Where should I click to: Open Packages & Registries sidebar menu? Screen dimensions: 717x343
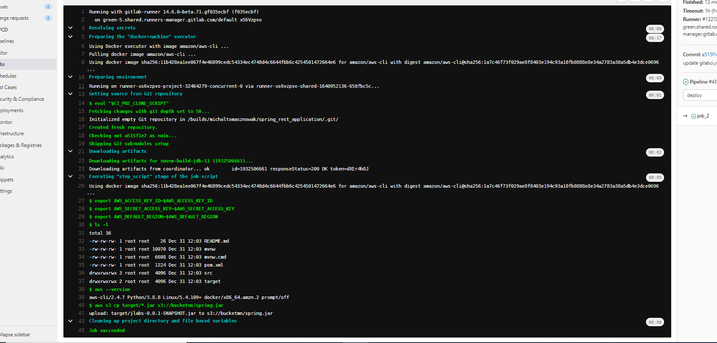tap(21, 145)
